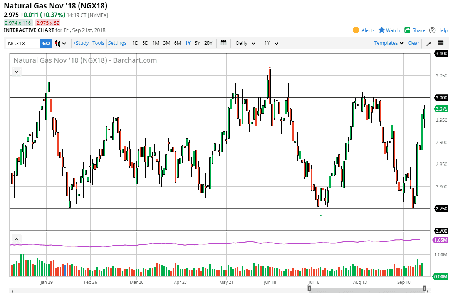Viewport: 455px width, 293px height.
Task: Click the Help question mark icon
Action: [x=432, y=30]
